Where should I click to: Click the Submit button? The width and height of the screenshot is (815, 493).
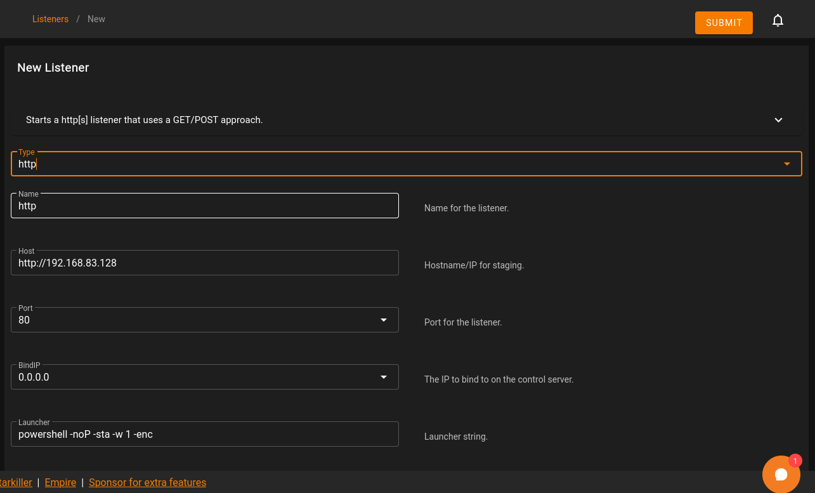click(x=724, y=23)
